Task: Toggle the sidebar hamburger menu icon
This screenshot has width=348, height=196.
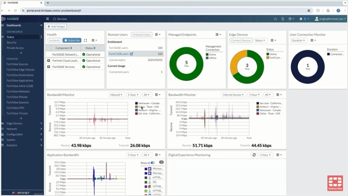Action: pos(48,19)
